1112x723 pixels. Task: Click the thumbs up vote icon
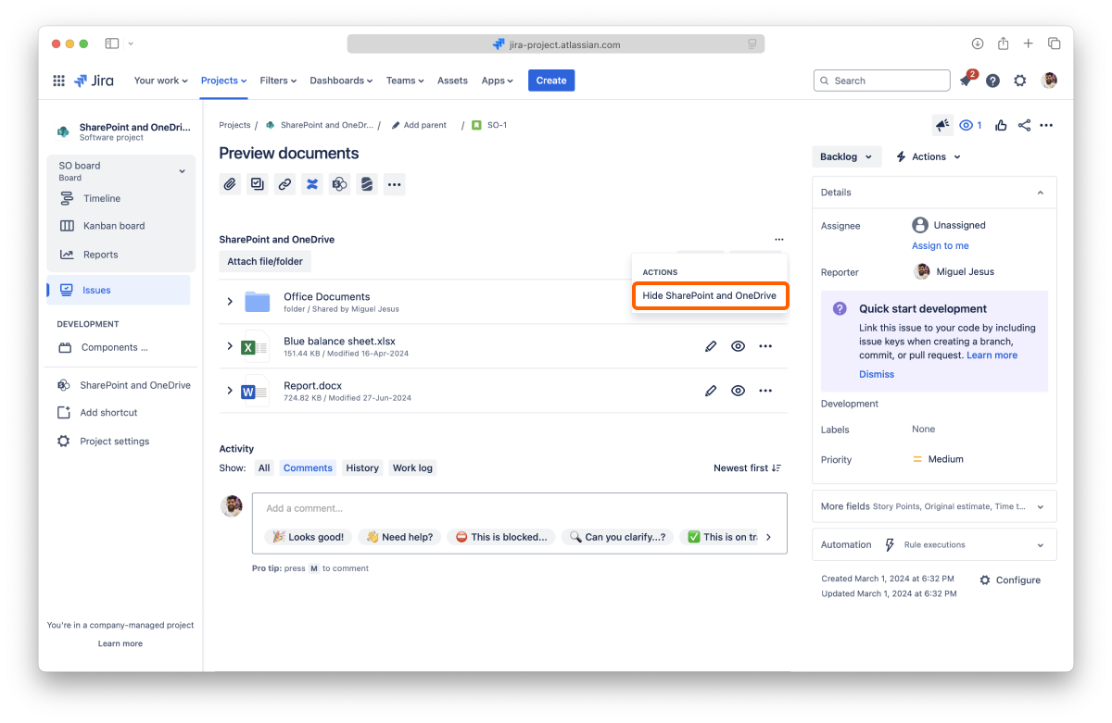[1001, 126]
